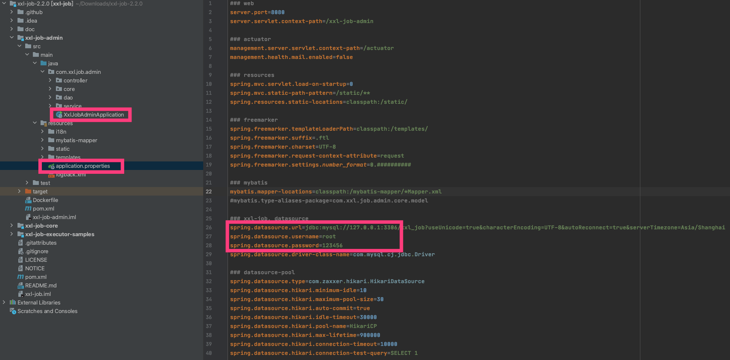Click the XxlJobAdminApplication Spring class icon
Viewport: 730px width, 360px height.
(59, 114)
